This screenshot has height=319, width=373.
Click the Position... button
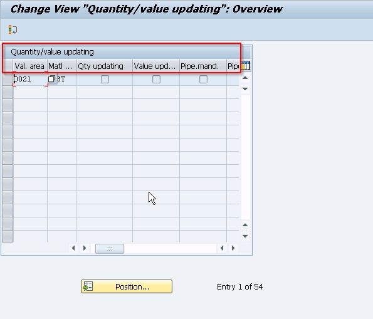click(127, 286)
